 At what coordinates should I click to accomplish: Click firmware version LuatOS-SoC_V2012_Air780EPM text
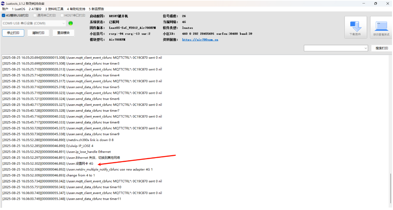[x=132, y=28]
